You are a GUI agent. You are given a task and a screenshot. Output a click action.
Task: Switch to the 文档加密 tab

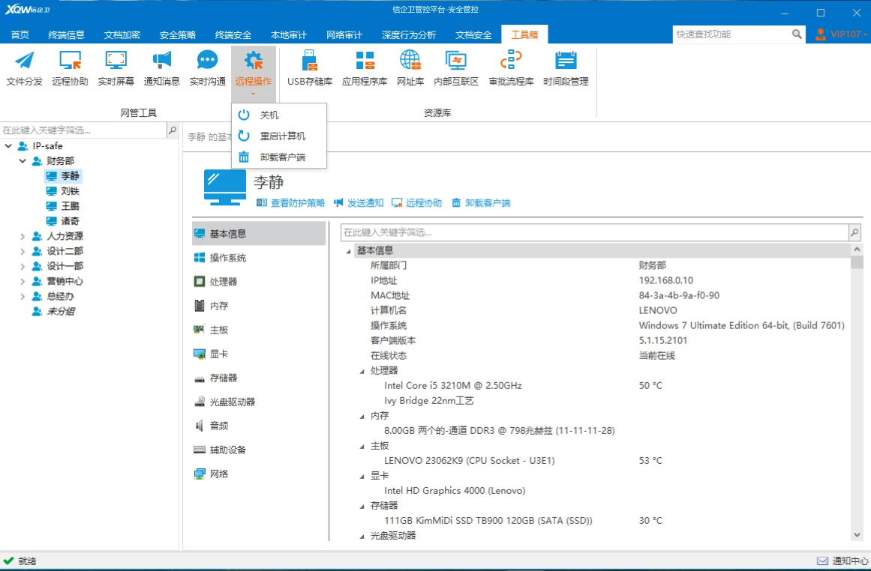point(122,34)
